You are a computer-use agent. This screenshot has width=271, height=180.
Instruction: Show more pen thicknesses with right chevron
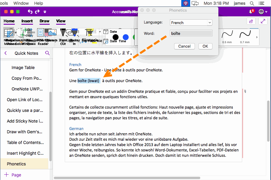(x=257, y=37)
